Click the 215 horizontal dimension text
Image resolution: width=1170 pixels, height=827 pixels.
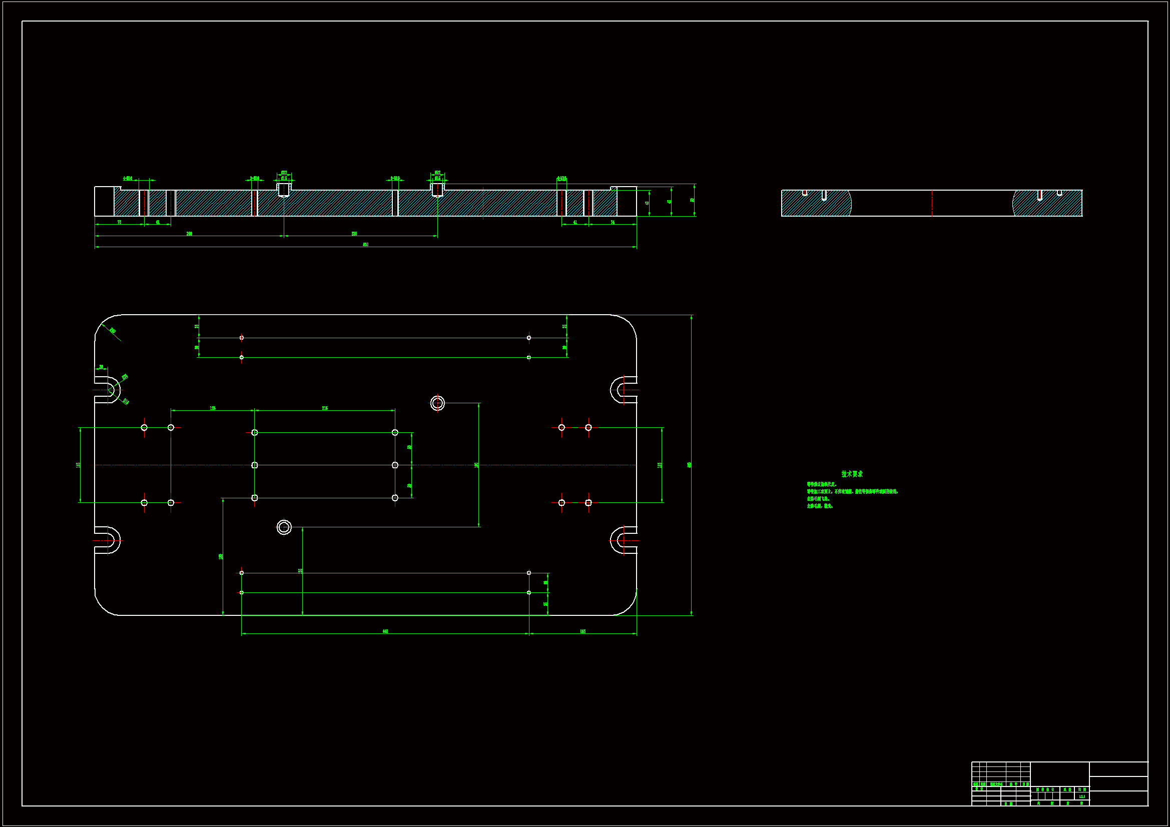coord(325,408)
